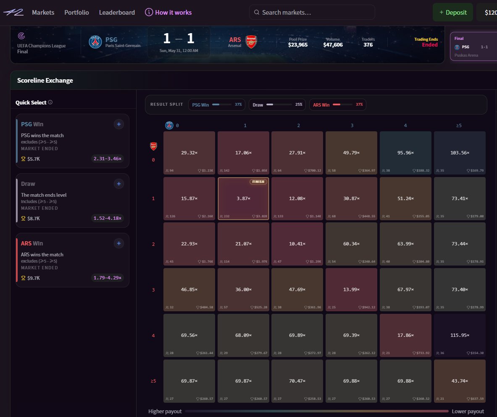Select the 46.85× scoreline cell
The width and height of the screenshot is (497, 417).
coord(189,289)
